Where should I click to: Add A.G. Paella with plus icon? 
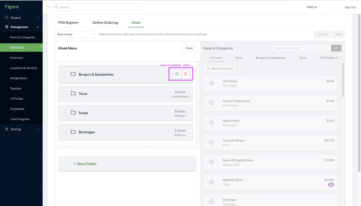(x=212, y=83)
